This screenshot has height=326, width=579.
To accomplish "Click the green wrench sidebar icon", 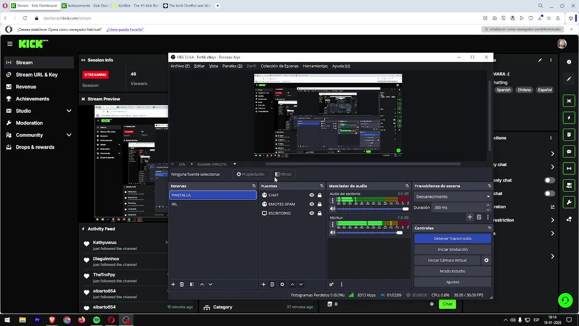I will coord(569,202).
